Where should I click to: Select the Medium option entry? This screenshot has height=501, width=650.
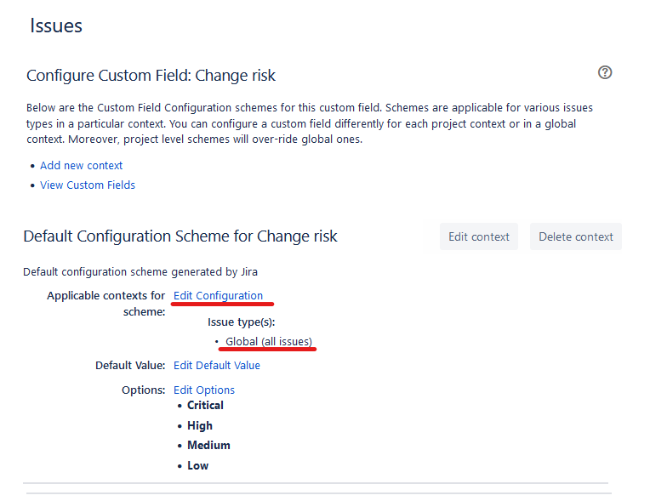coord(208,446)
